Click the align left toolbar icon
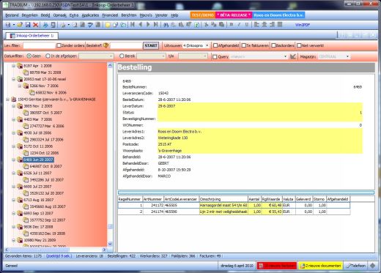The width and height of the screenshot is (381, 273). pos(256,25)
